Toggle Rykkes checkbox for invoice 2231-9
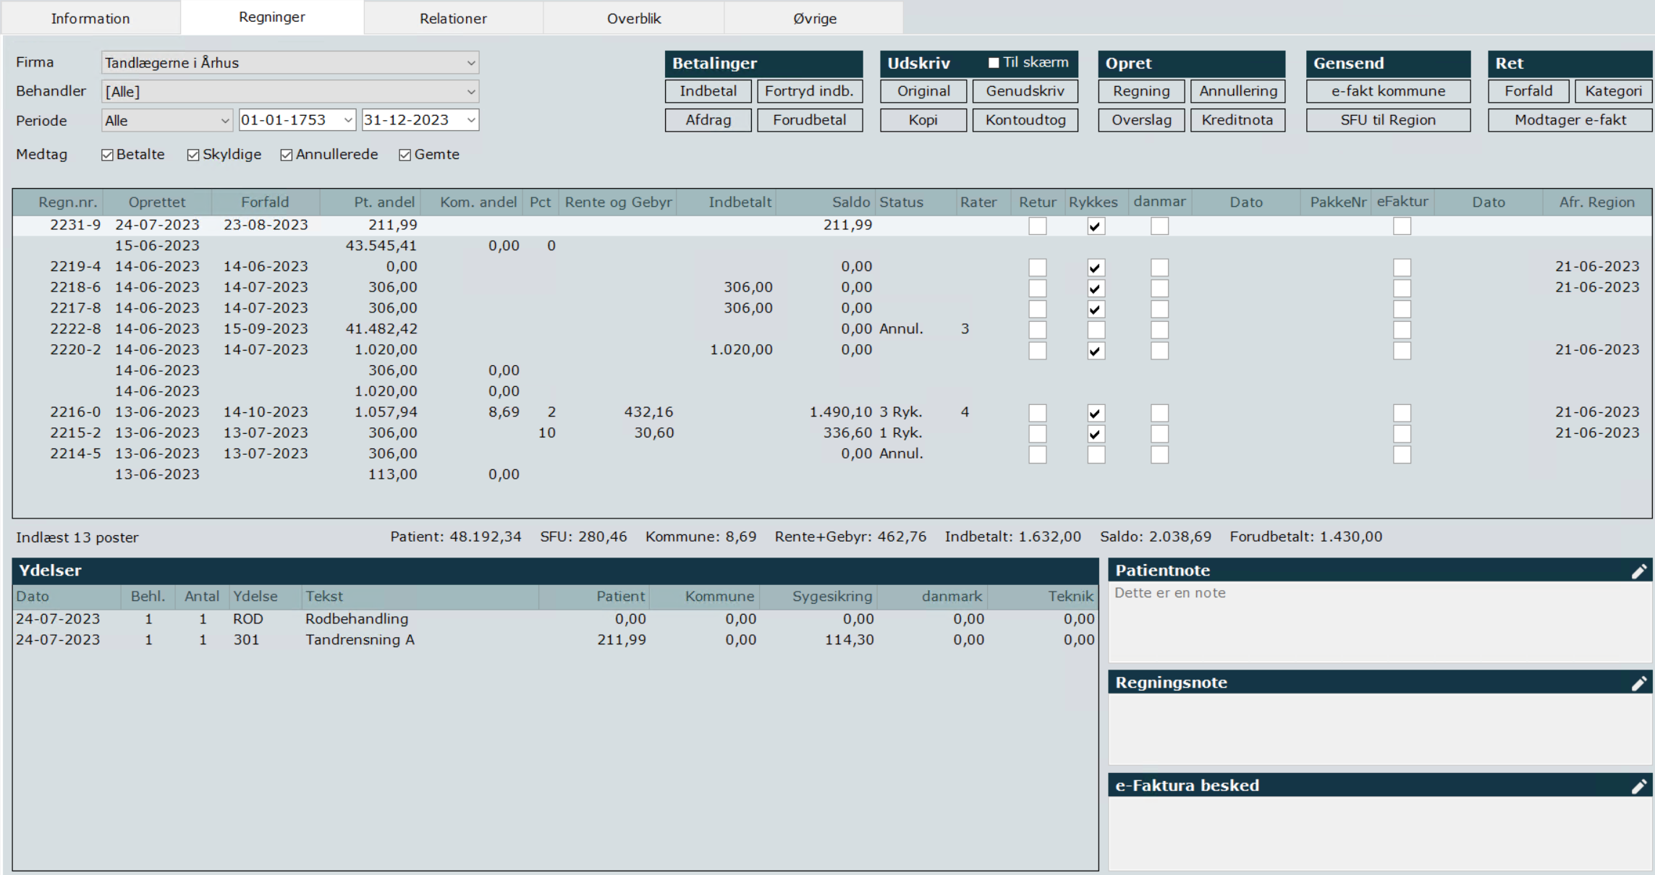The image size is (1655, 875). pos(1096,226)
